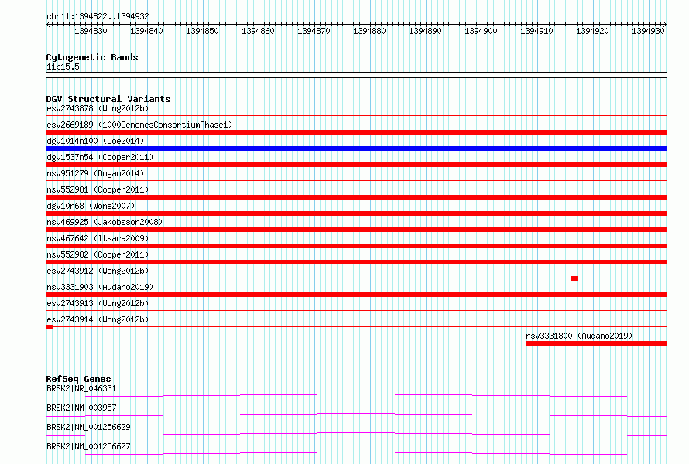Select the red nsv3331903 variant bar
Image resolution: width=689 pixels, height=464 pixels.
click(356, 295)
